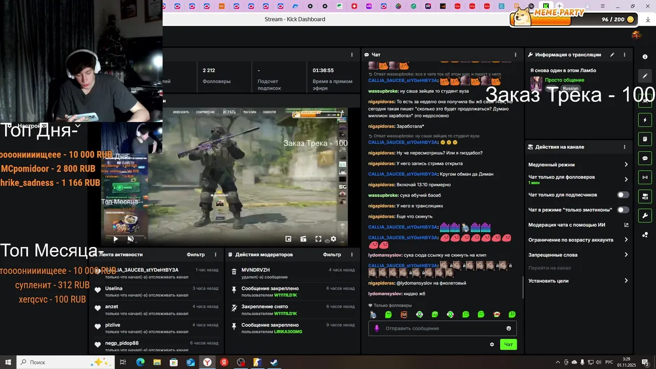Enter fullscreen on the stream preview
Viewport: 656px width, 369px height.
click(318, 239)
